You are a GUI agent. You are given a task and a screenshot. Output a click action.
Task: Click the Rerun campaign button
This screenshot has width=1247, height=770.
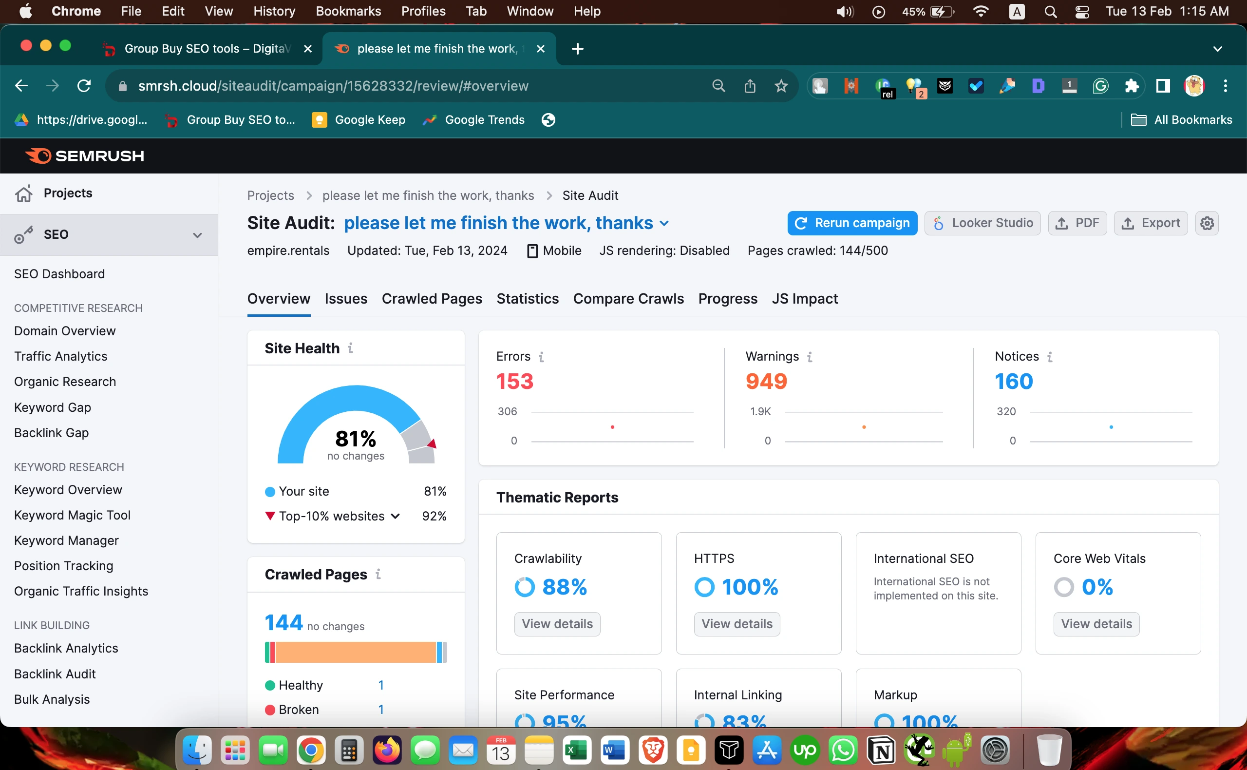[851, 223]
